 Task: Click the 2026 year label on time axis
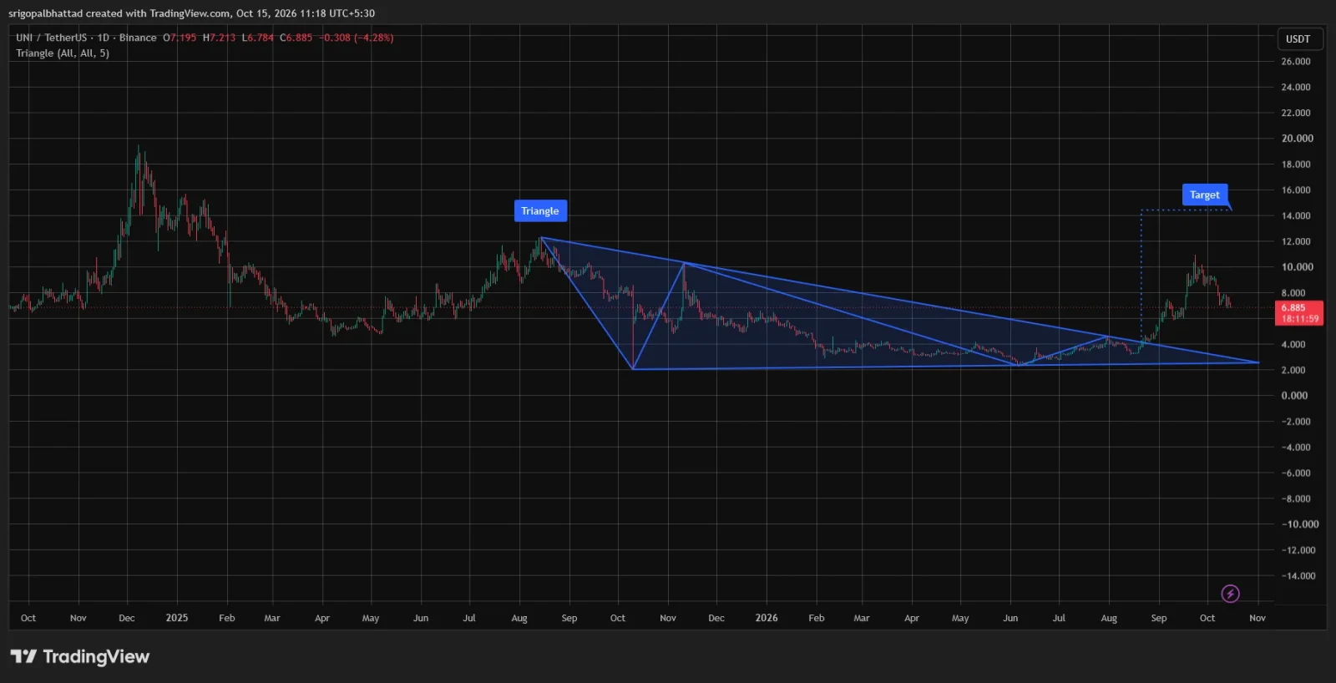[x=767, y=618]
